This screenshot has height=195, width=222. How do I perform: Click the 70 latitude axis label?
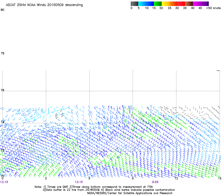(x=2, y=176)
